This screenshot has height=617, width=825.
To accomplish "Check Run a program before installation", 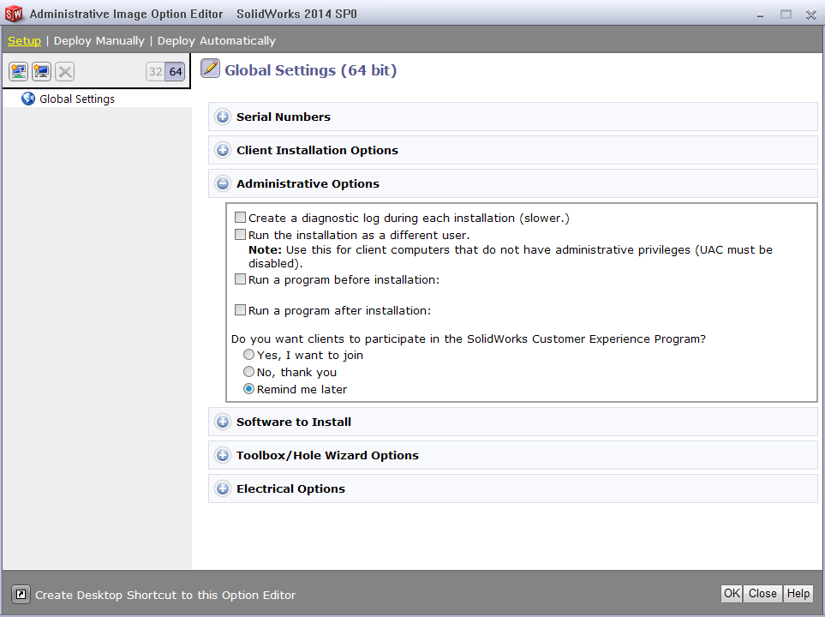I will point(240,279).
